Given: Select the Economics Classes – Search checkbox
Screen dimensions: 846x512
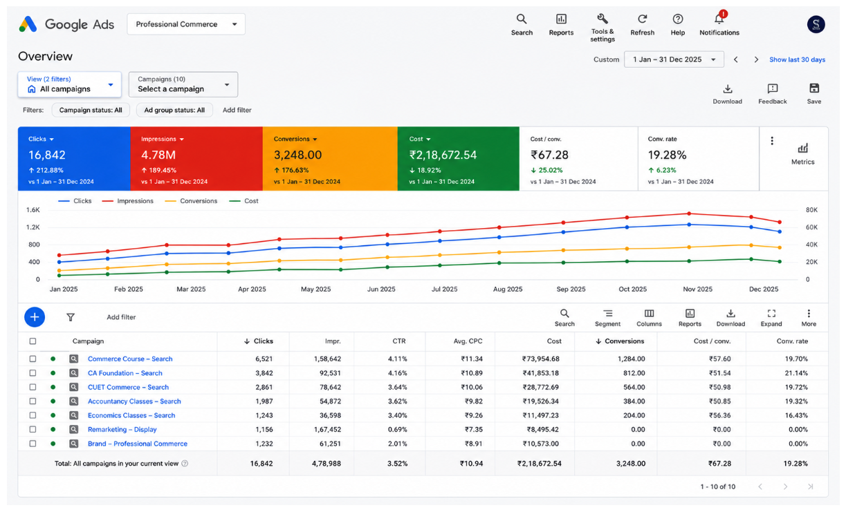Looking at the screenshot, I should point(33,415).
